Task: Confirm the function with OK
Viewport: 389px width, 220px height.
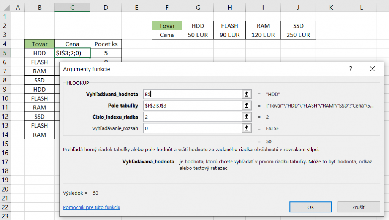Action: click(310, 207)
